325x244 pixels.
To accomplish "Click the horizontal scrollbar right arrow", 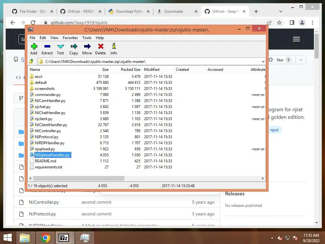I will point(262,178).
